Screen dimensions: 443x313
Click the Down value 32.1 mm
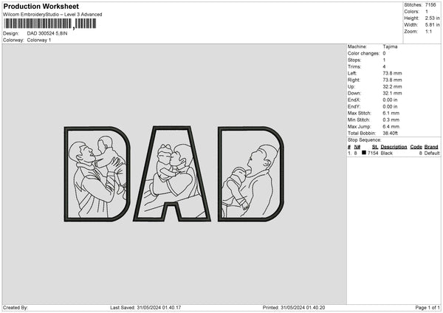tap(392, 93)
